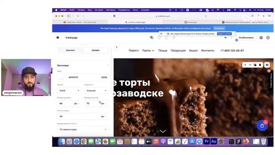
Task: Redo the editor action
Action: coord(231,37)
